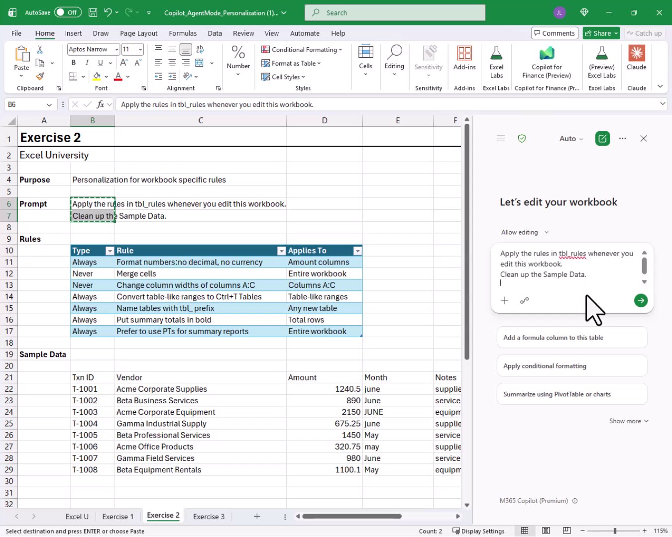
Task: Toggle Top Align button
Action: click(x=158, y=49)
